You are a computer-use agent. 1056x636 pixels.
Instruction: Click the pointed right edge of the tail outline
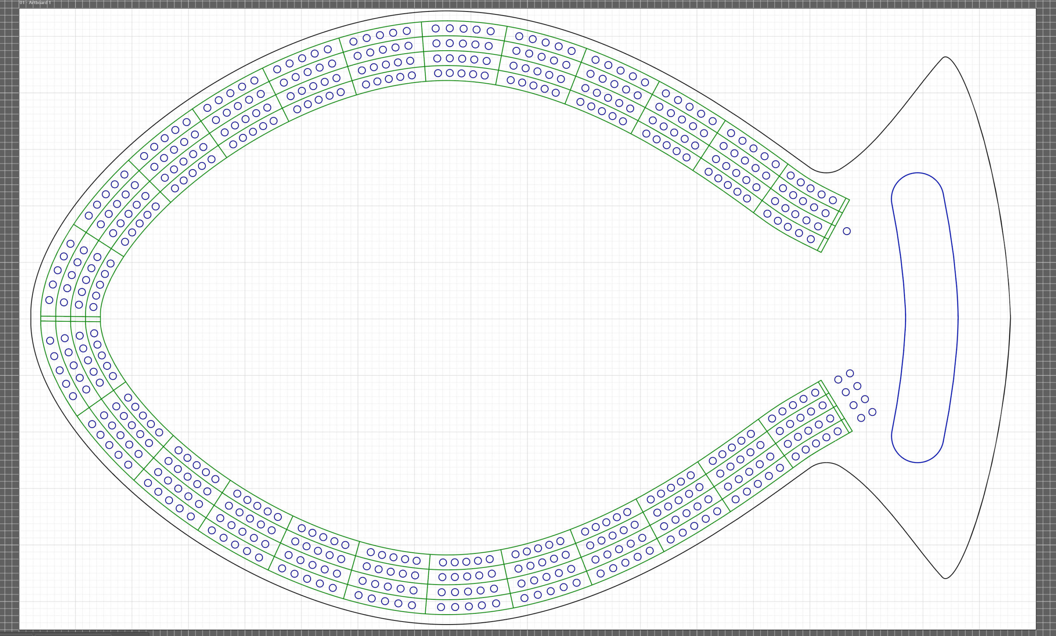click(1010, 318)
